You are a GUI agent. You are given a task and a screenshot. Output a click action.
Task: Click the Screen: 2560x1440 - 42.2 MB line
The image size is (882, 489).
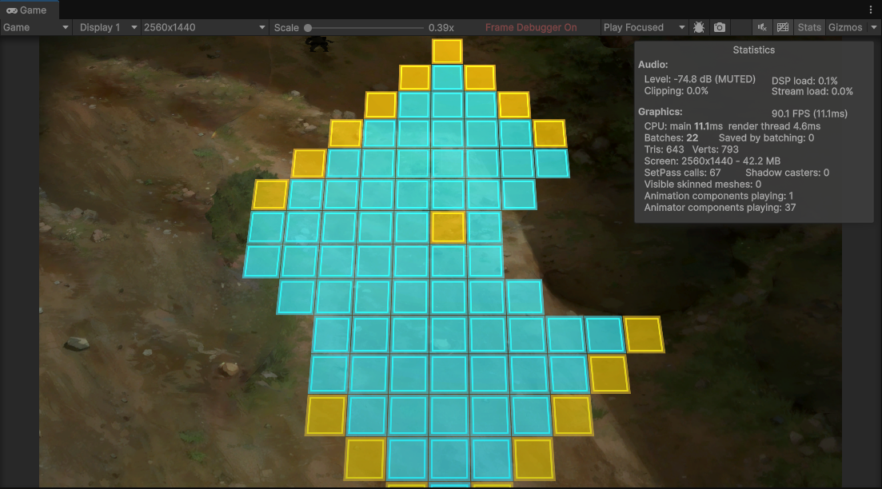pyautogui.click(x=712, y=161)
